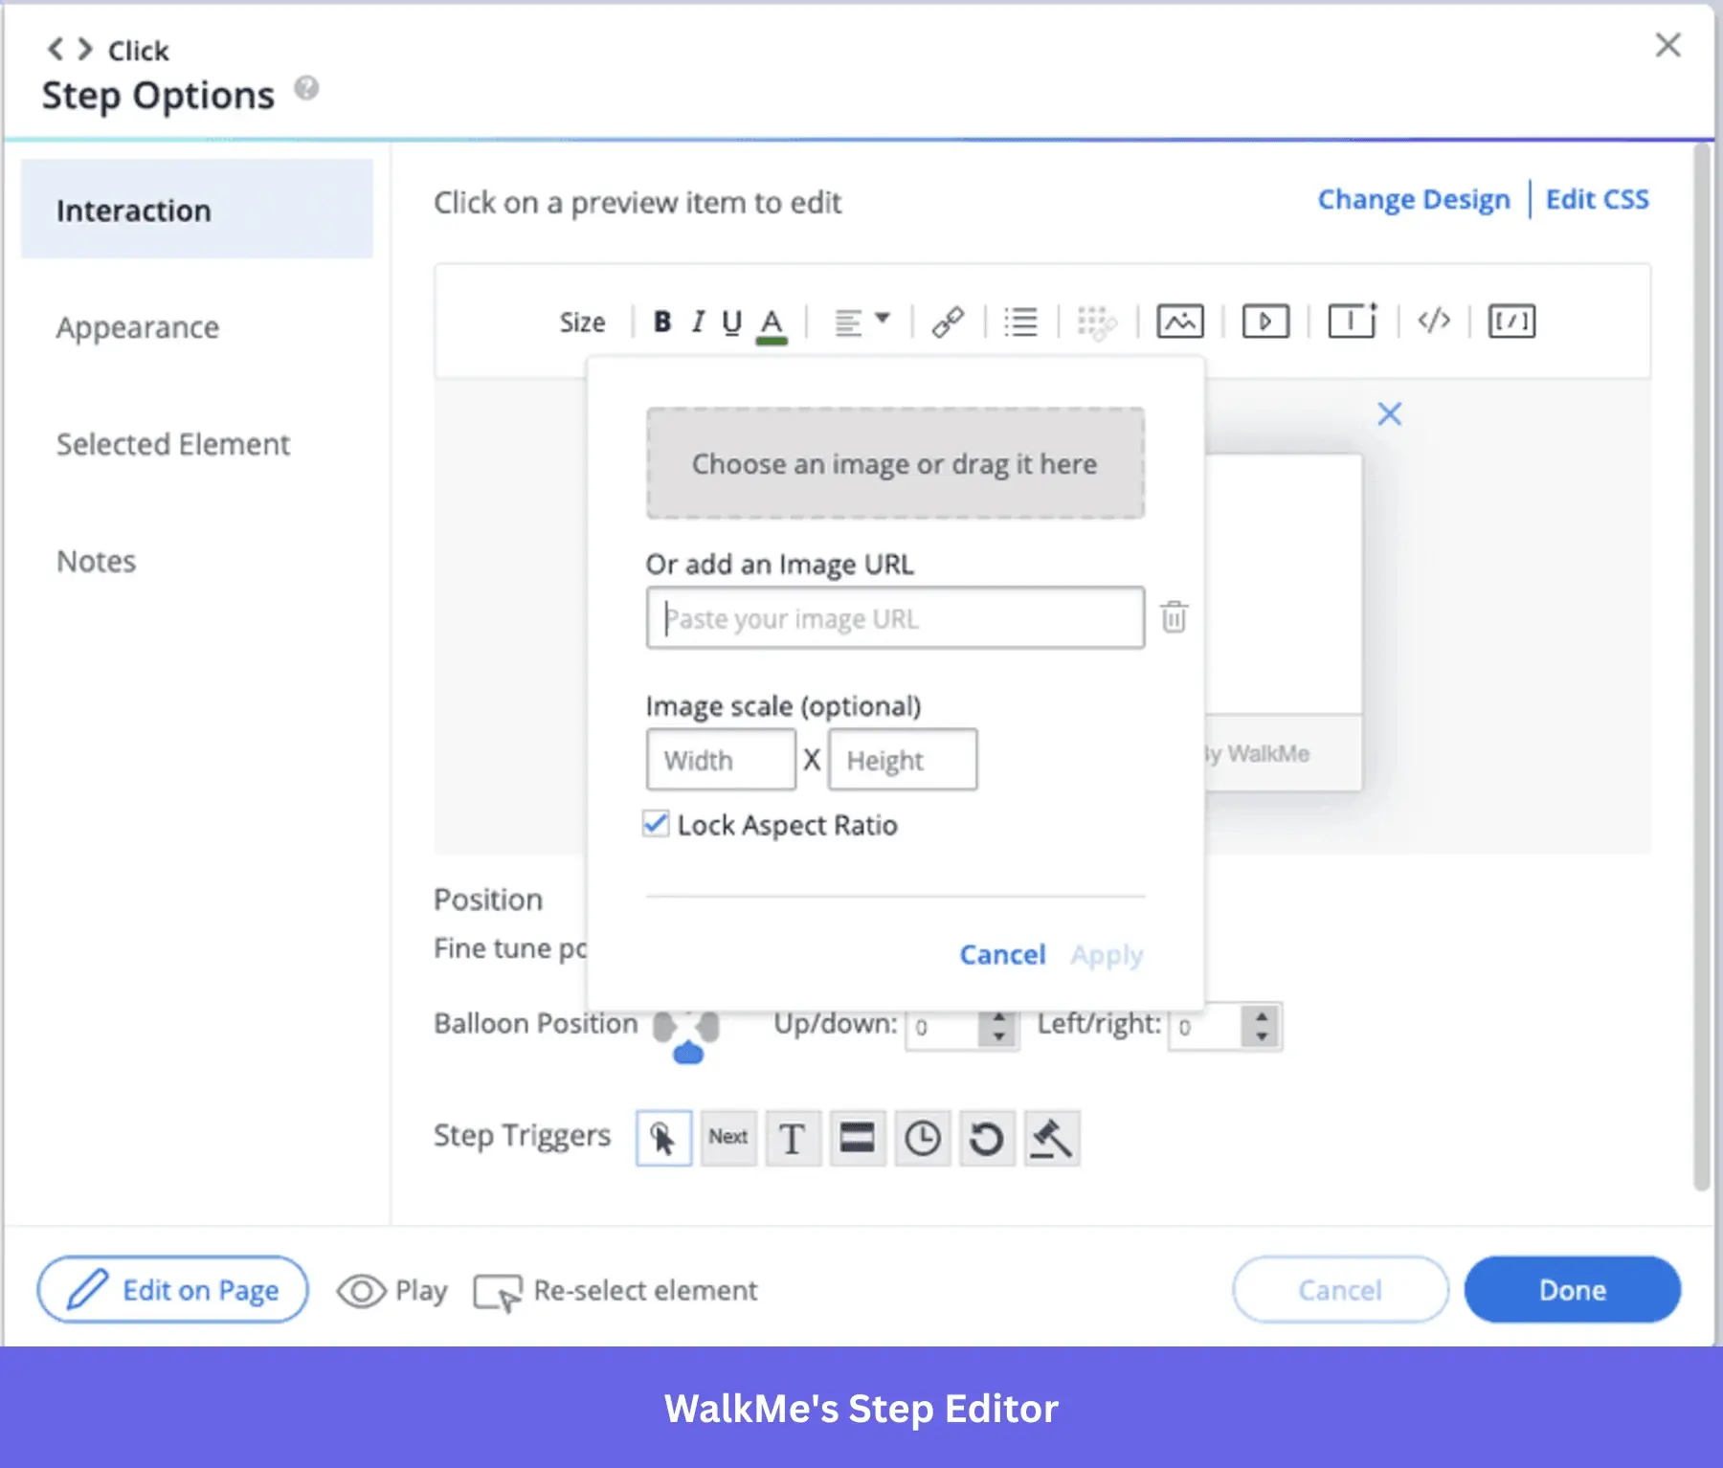Click the italic formatting icon
The image size is (1723, 1468).
[x=697, y=322]
